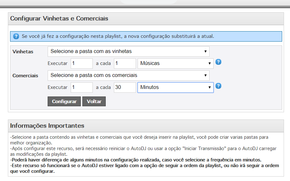Click the Voltar button to go back
Viewport: 290px width, 181px height.
(94, 102)
